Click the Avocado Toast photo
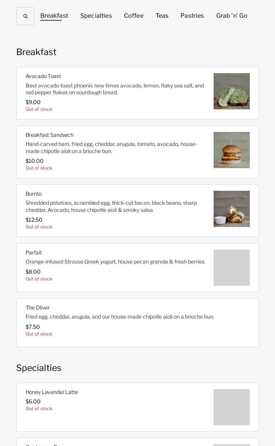The width and height of the screenshot is (275, 446). point(232,91)
